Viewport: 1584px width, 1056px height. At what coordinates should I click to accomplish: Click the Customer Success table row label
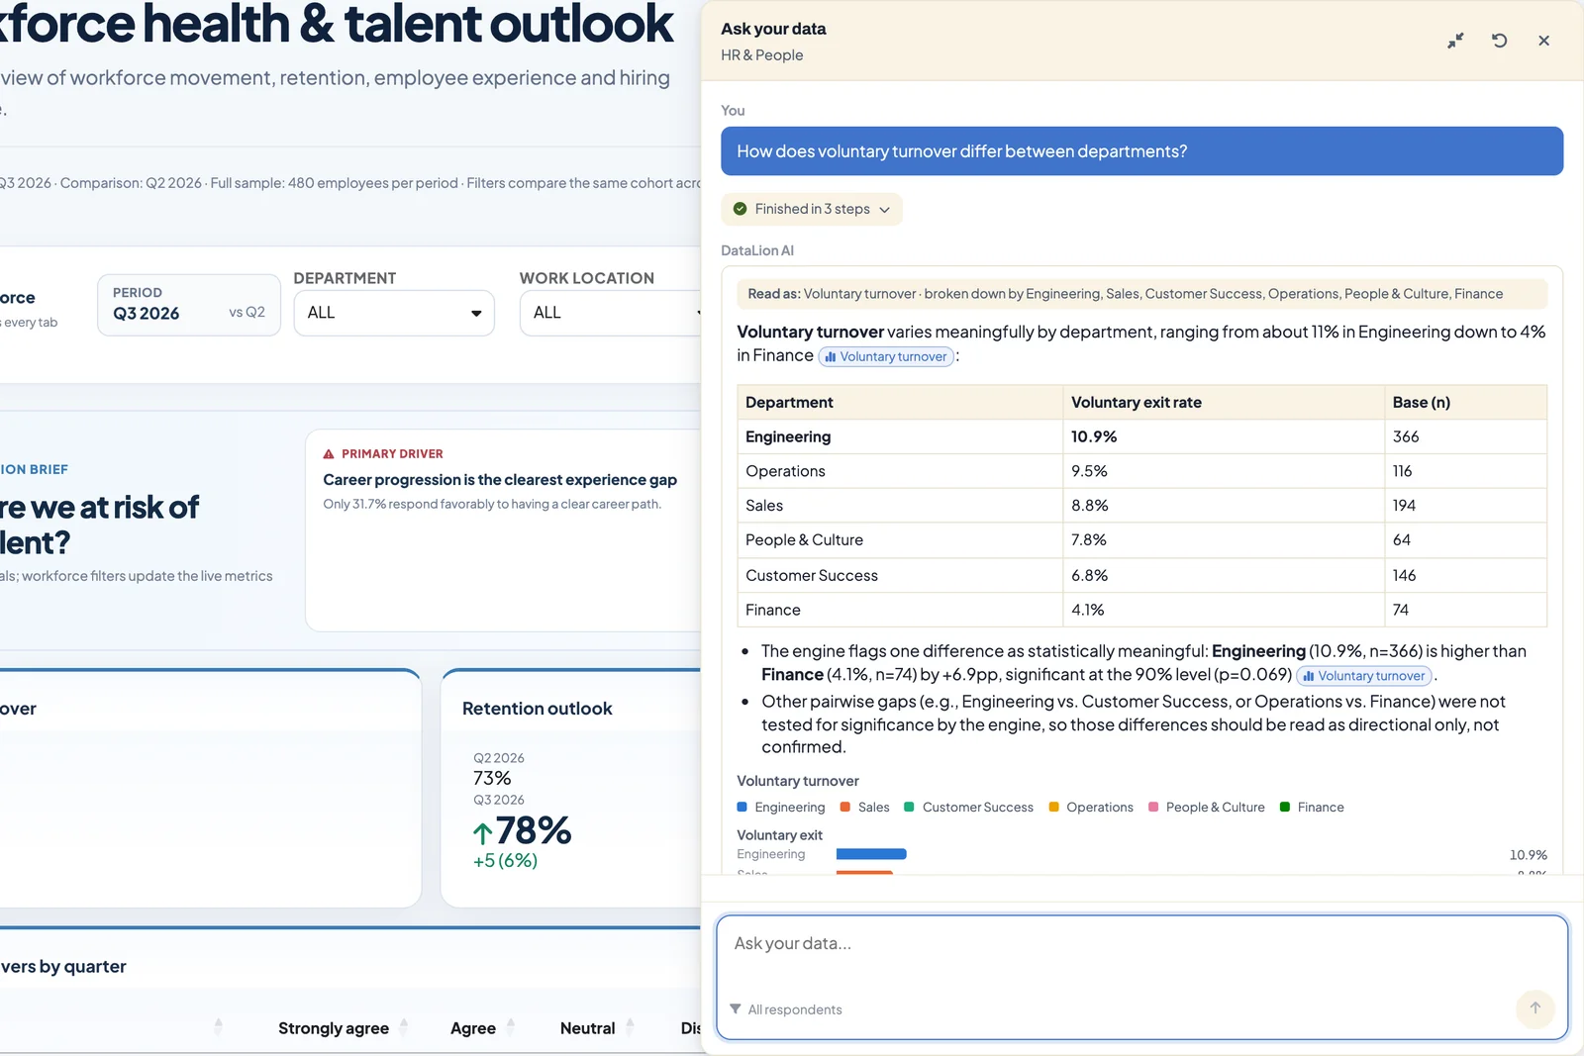(812, 575)
